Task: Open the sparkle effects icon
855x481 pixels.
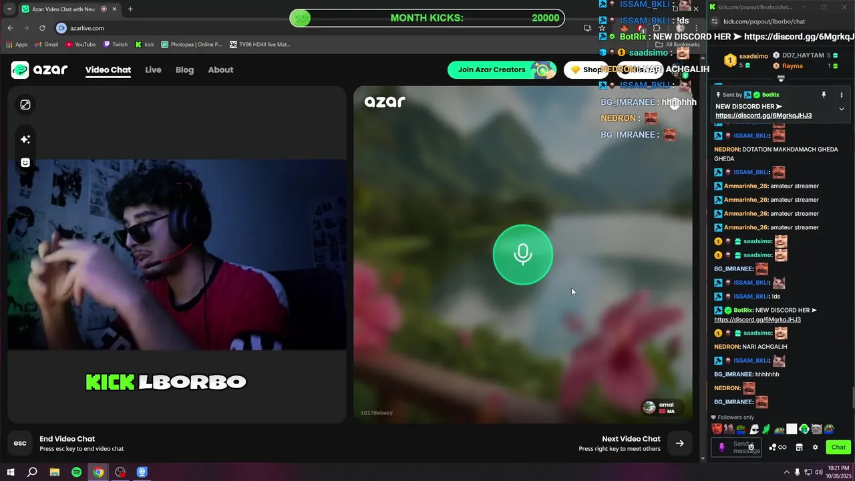Action: point(25,139)
